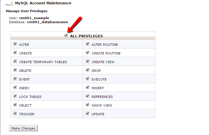The image size is (209, 135).
Task: Uncheck the LOCK TABLES checkbox
Action: 15,96
